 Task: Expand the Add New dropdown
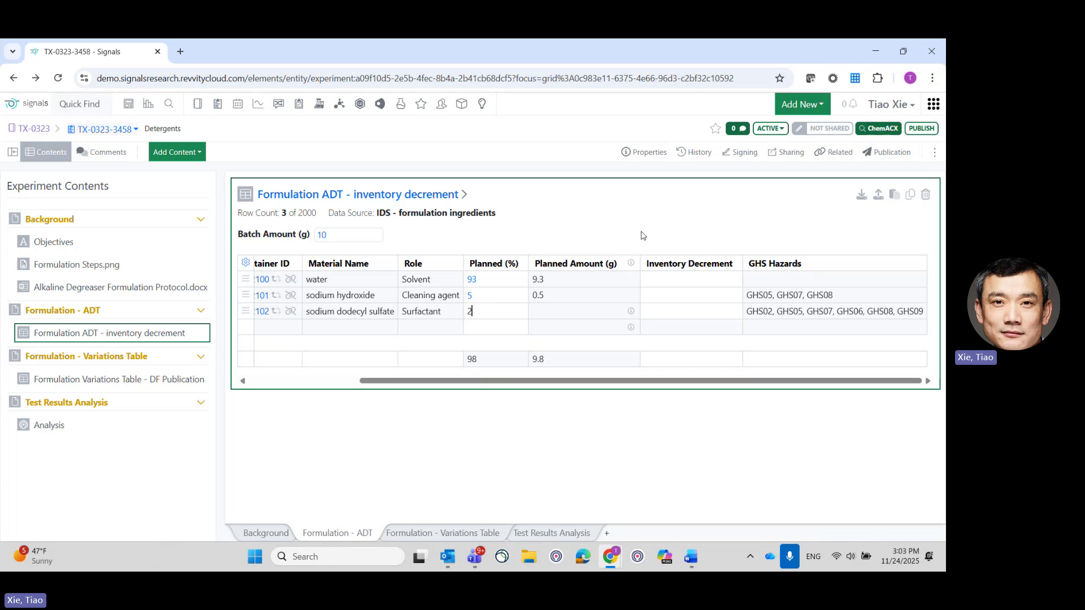[802, 104]
